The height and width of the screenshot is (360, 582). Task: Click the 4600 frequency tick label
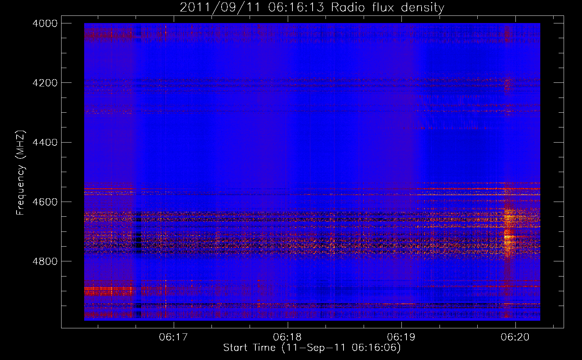click(x=45, y=202)
